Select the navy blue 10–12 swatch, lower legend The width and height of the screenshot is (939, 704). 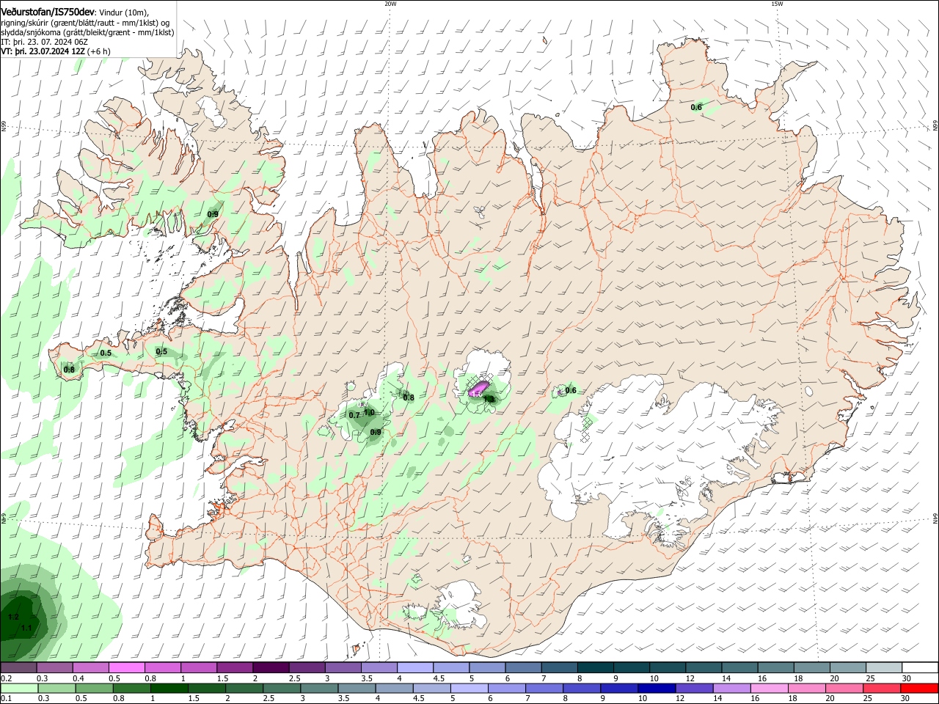click(657, 688)
